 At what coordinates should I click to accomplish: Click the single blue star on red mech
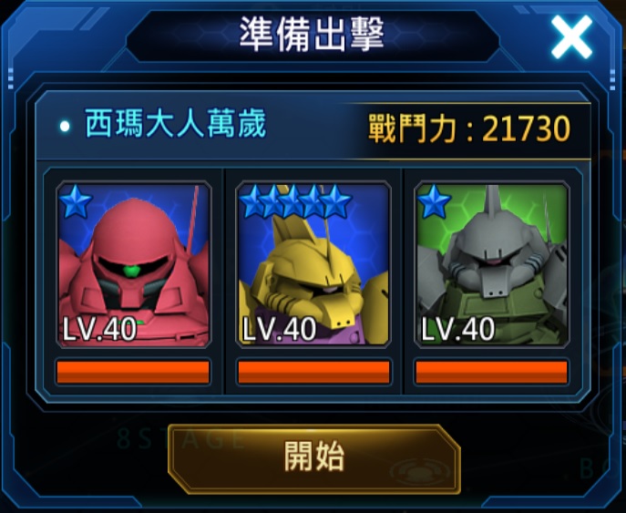click(x=76, y=202)
